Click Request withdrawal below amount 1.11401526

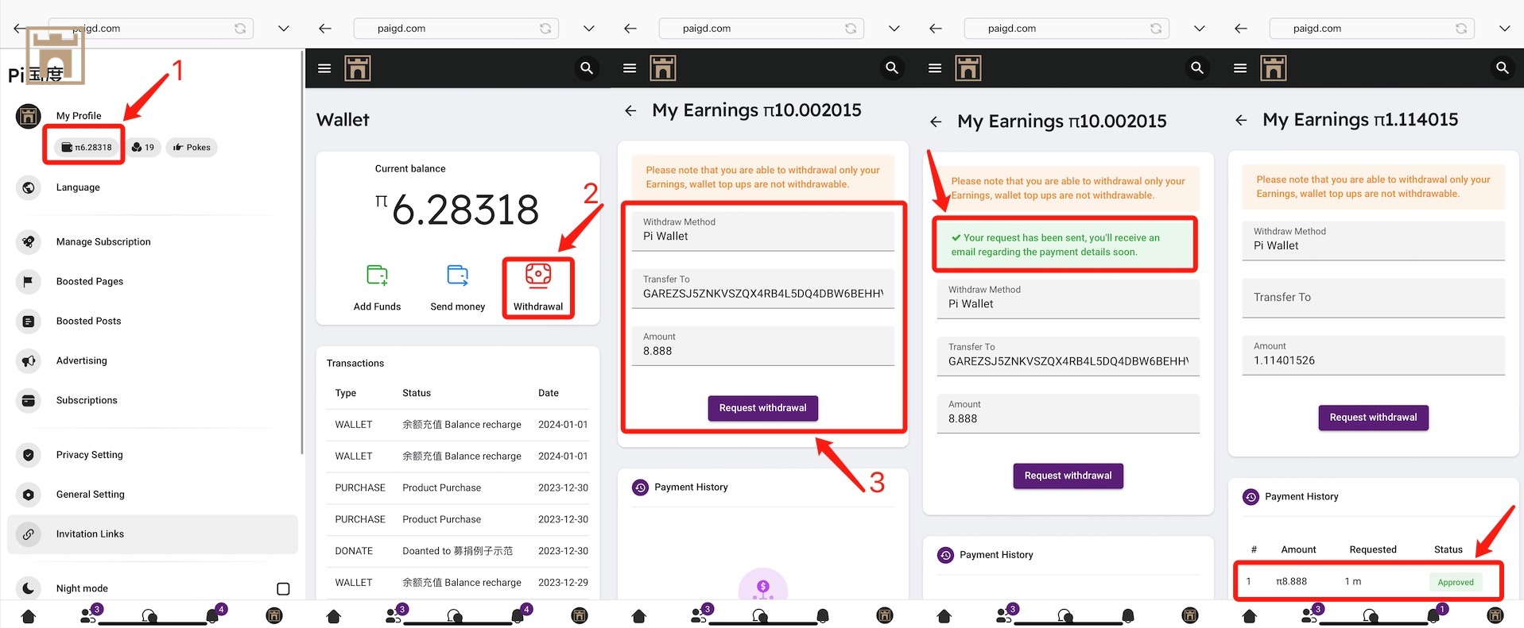pos(1373,418)
